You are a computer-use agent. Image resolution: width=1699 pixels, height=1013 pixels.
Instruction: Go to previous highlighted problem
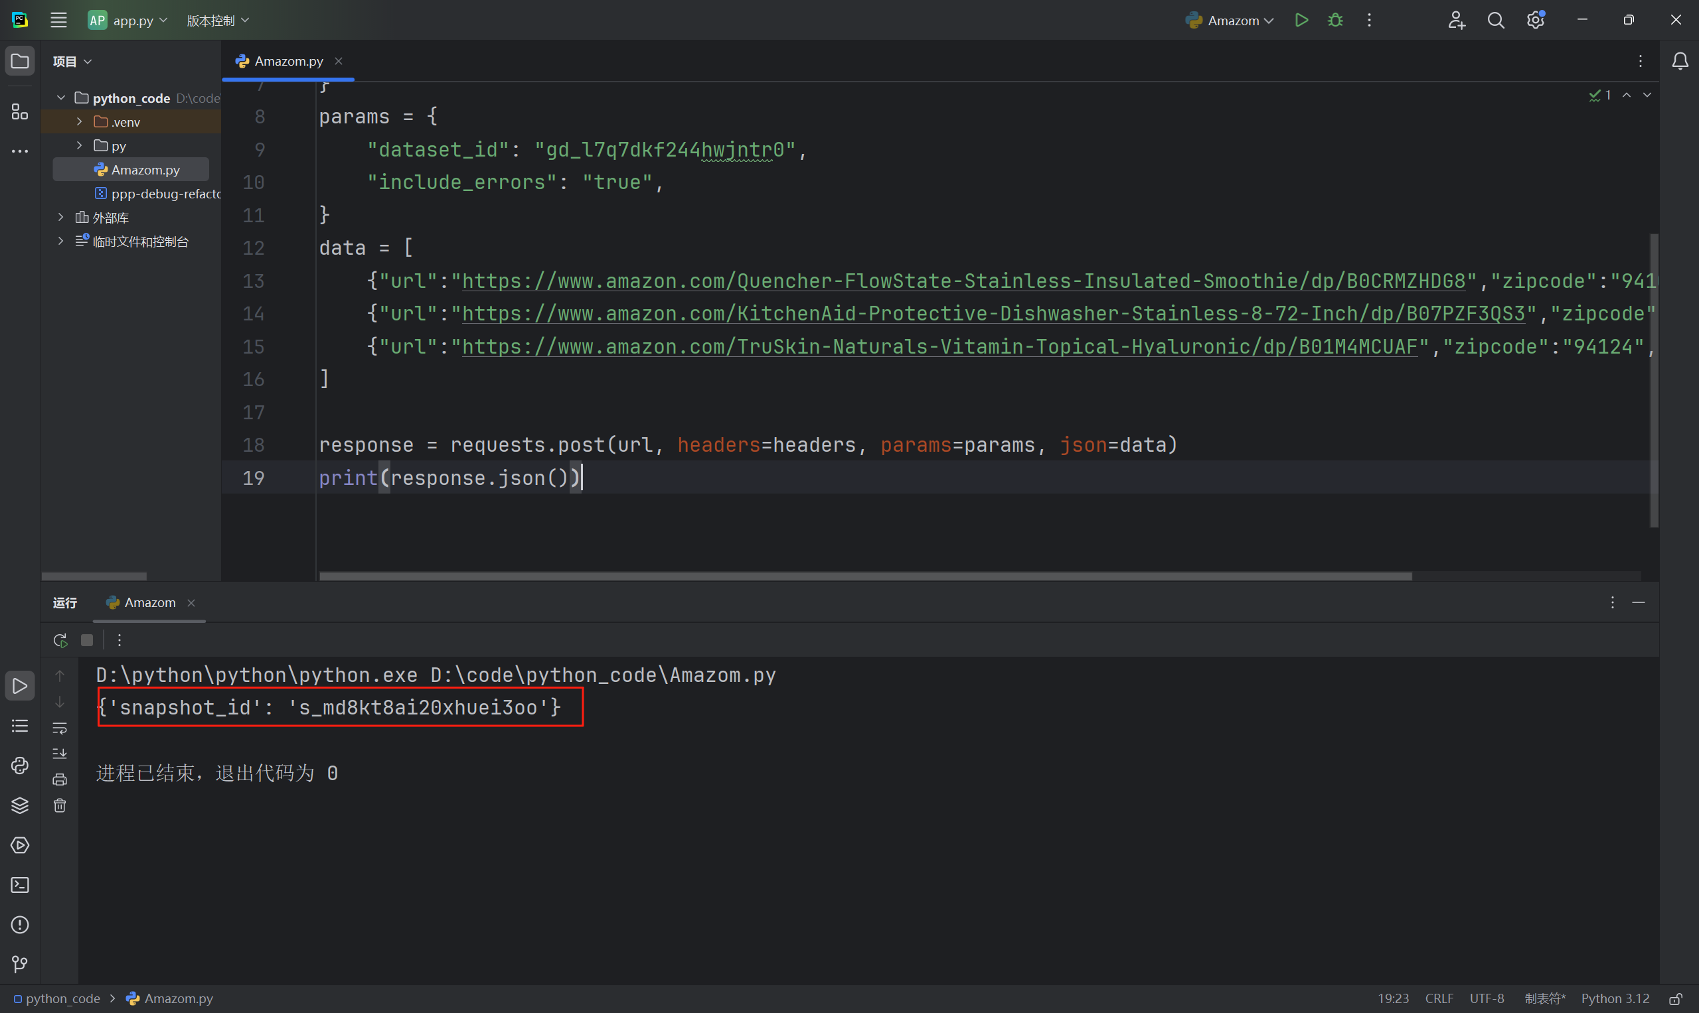[x=1627, y=96]
